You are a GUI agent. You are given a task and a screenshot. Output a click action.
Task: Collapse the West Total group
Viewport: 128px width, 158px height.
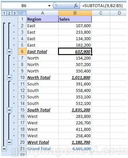pyautogui.click(x=9, y=142)
